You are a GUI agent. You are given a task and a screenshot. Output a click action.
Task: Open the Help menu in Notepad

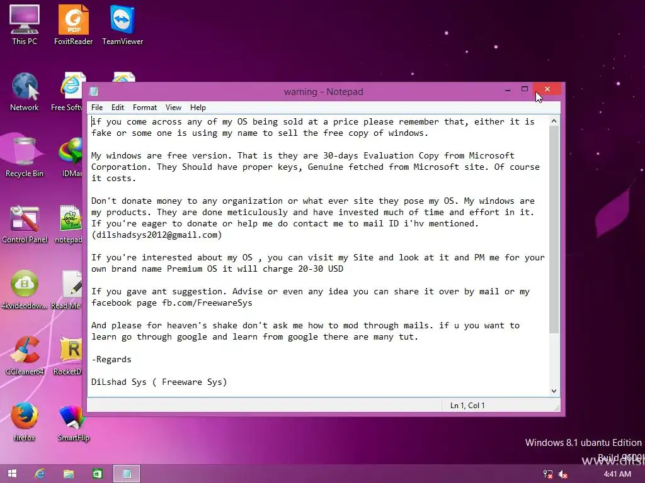pos(198,108)
